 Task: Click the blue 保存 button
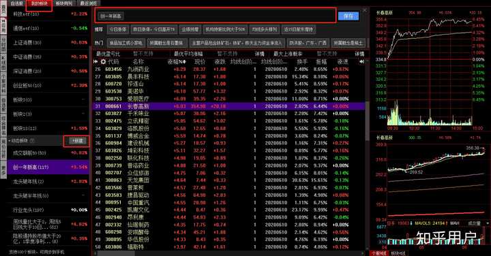(348, 16)
